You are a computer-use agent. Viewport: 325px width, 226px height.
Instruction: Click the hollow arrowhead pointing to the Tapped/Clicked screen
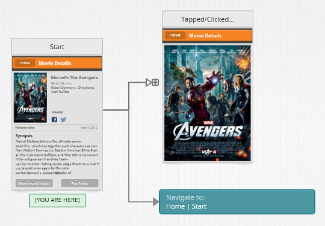(149, 83)
